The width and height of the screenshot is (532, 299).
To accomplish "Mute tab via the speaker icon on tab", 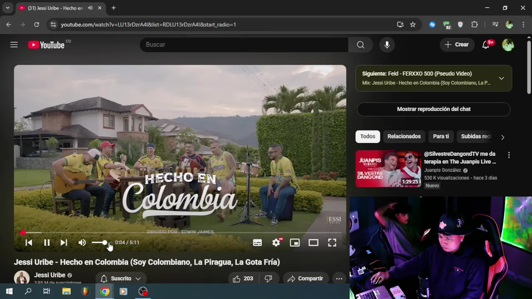I will (90, 8).
